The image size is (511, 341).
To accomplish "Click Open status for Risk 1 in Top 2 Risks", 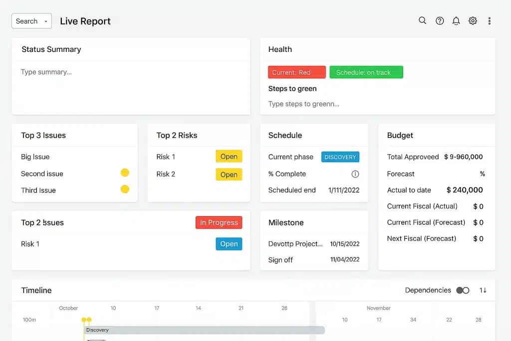I will (x=229, y=156).
